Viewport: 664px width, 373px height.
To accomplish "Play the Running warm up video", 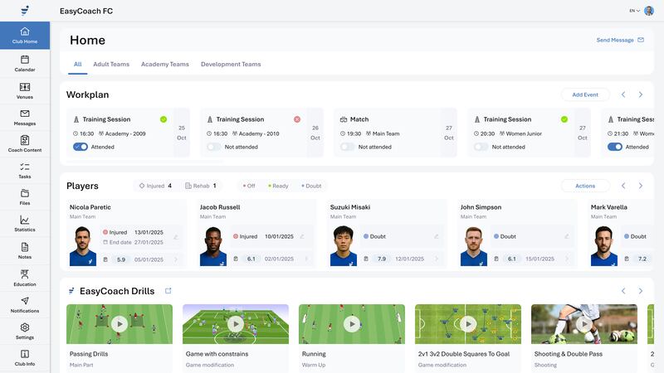I will pyautogui.click(x=352, y=324).
